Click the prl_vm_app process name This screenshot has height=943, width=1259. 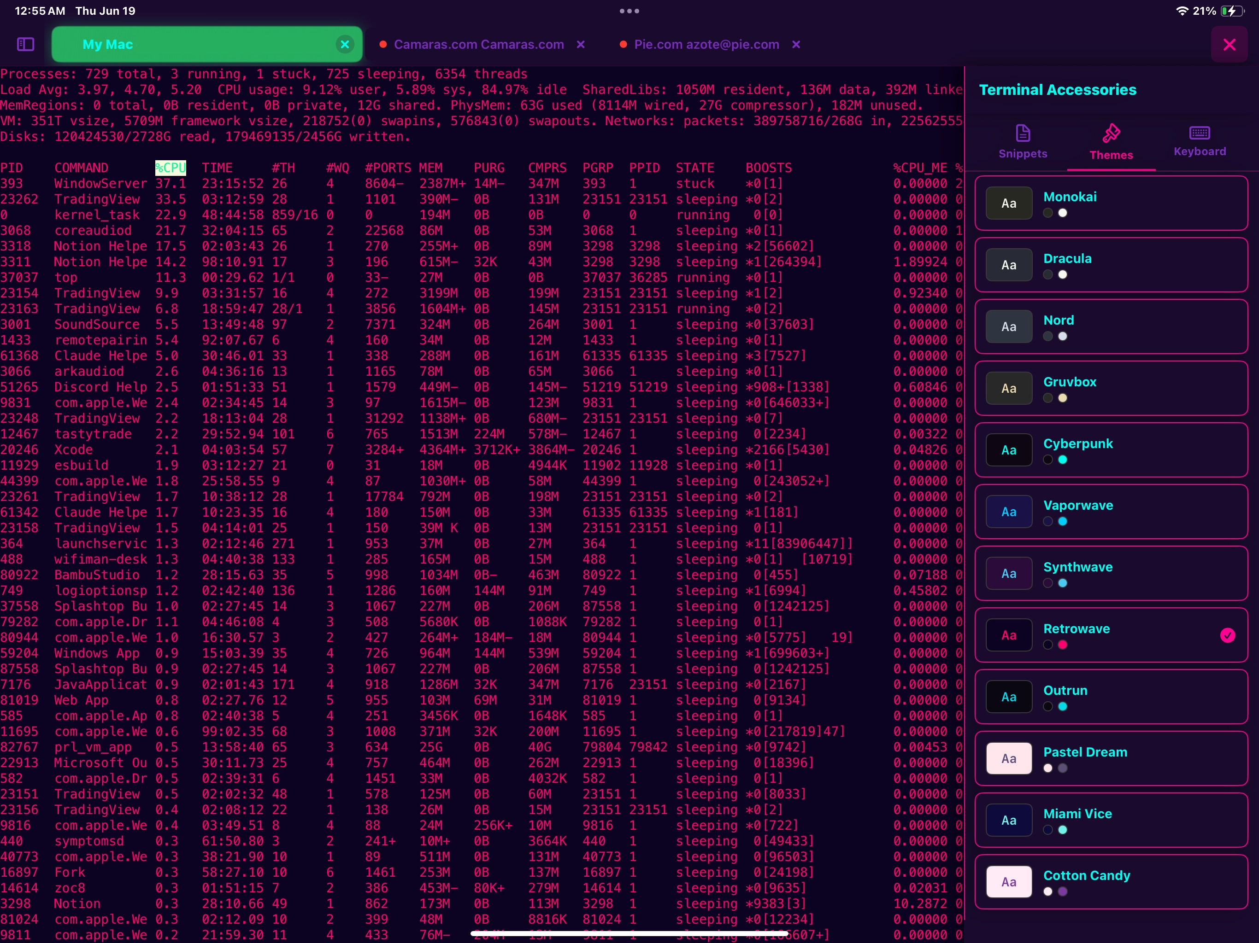coord(93,747)
